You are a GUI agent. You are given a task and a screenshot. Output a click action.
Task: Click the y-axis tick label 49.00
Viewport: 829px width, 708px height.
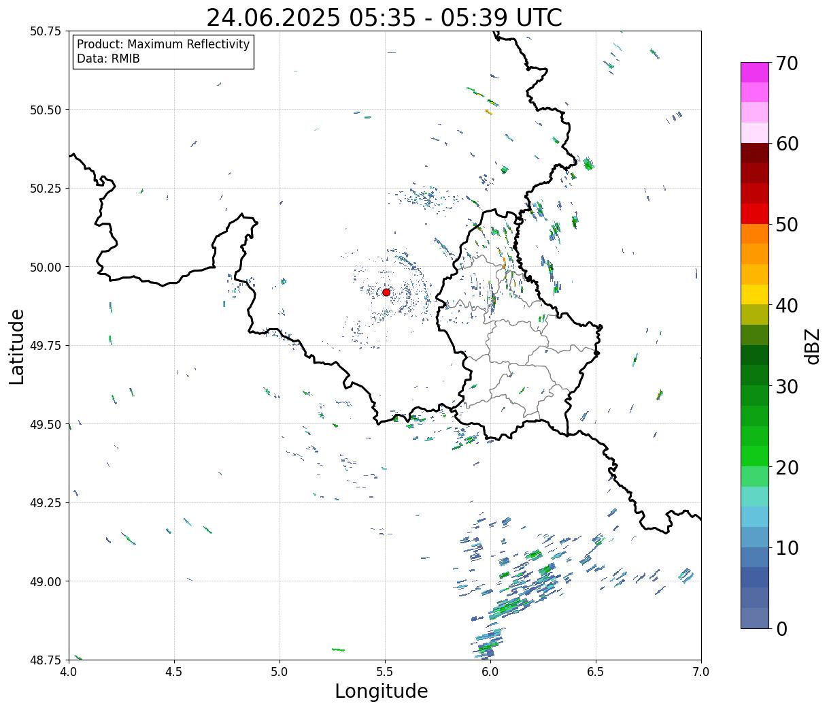click(46, 581)
